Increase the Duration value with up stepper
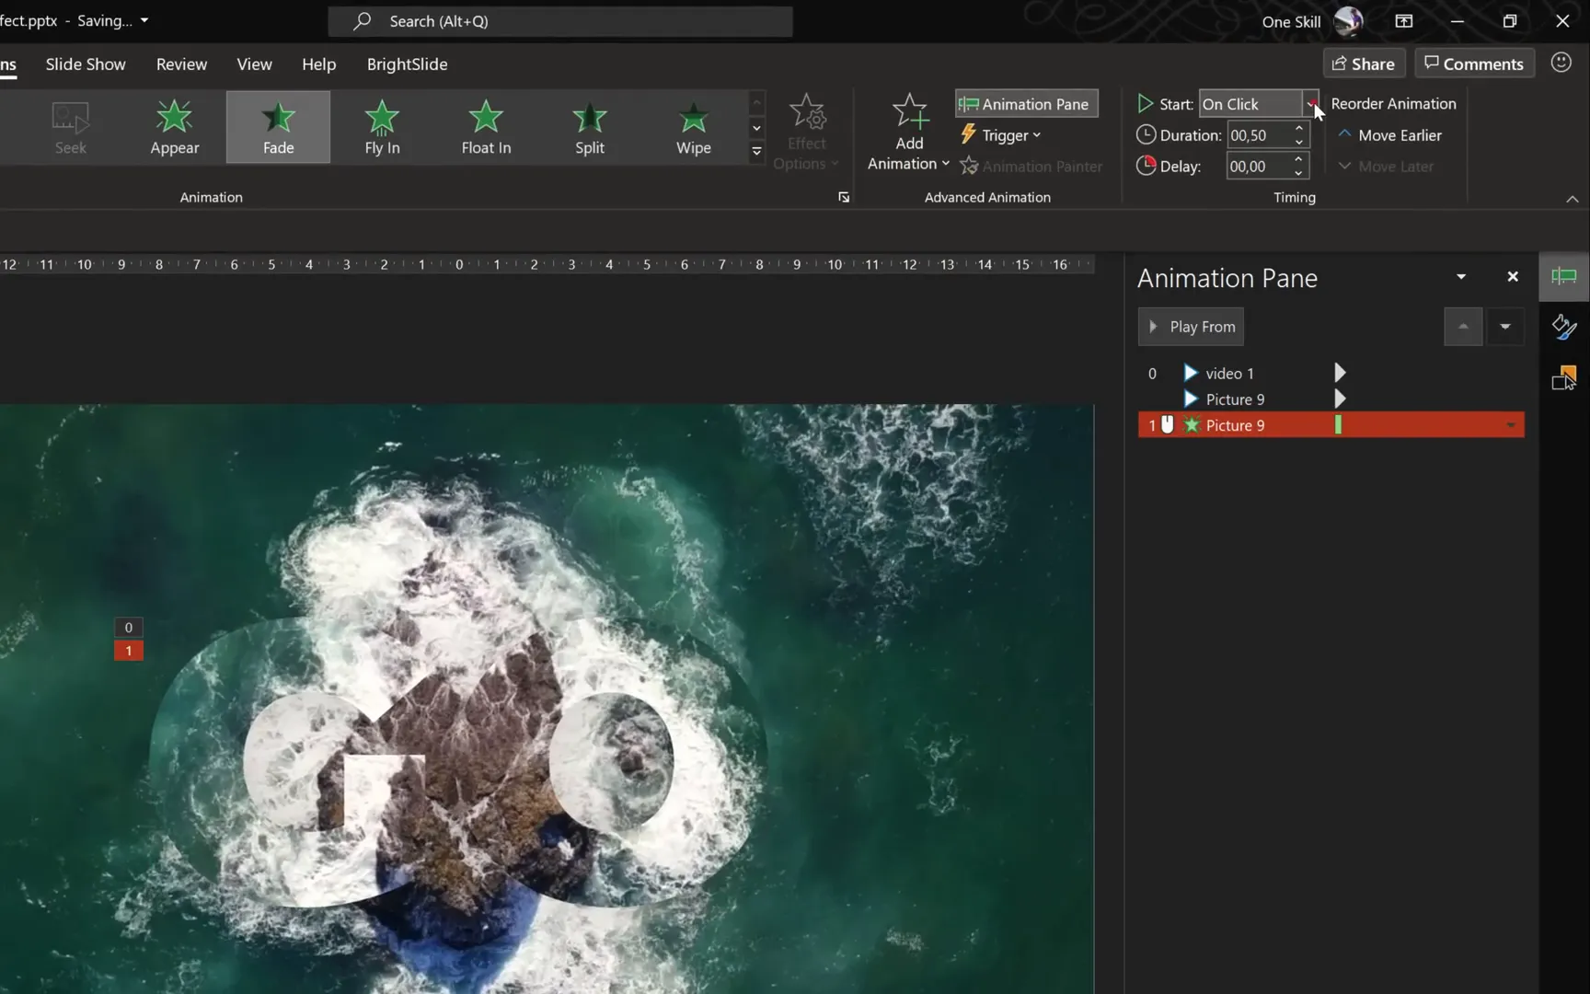This screenshot has width=1590, height=994. tap(1298, 129)
